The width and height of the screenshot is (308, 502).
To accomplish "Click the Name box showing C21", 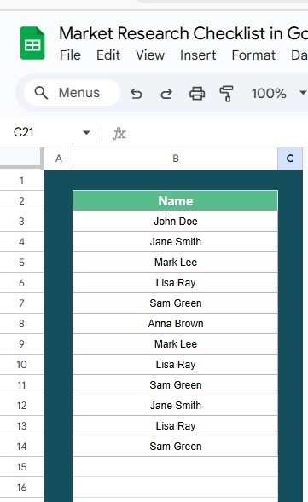I will (x=48, y=133).
